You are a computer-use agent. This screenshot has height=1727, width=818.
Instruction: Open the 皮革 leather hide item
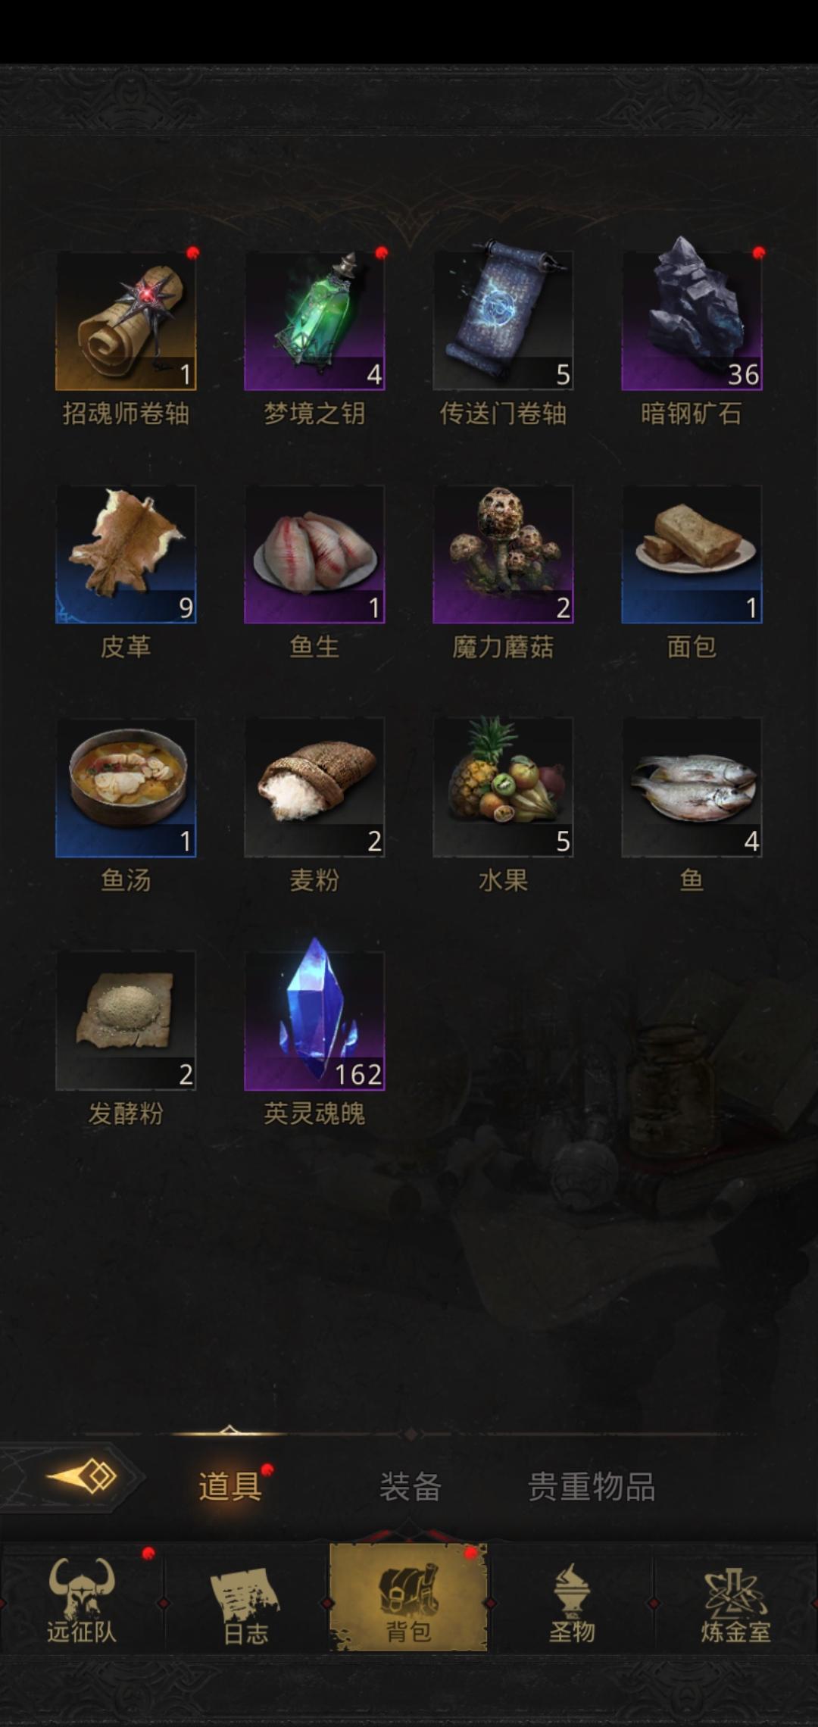(126, 554)
